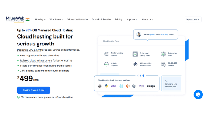Click "24/7 priority support from cloud specialists" text
The width and height of the screenshot is (206, 115).
click(x=45, y=71)
